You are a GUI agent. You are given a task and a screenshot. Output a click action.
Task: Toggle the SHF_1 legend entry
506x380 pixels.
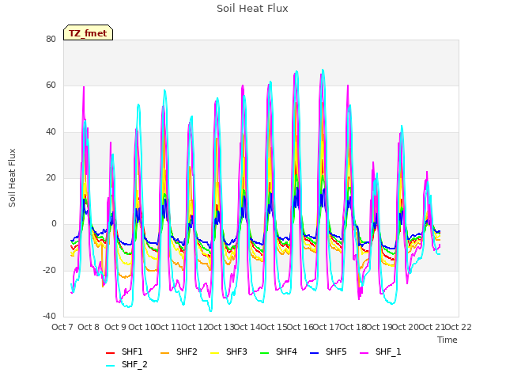click(380, 351)
